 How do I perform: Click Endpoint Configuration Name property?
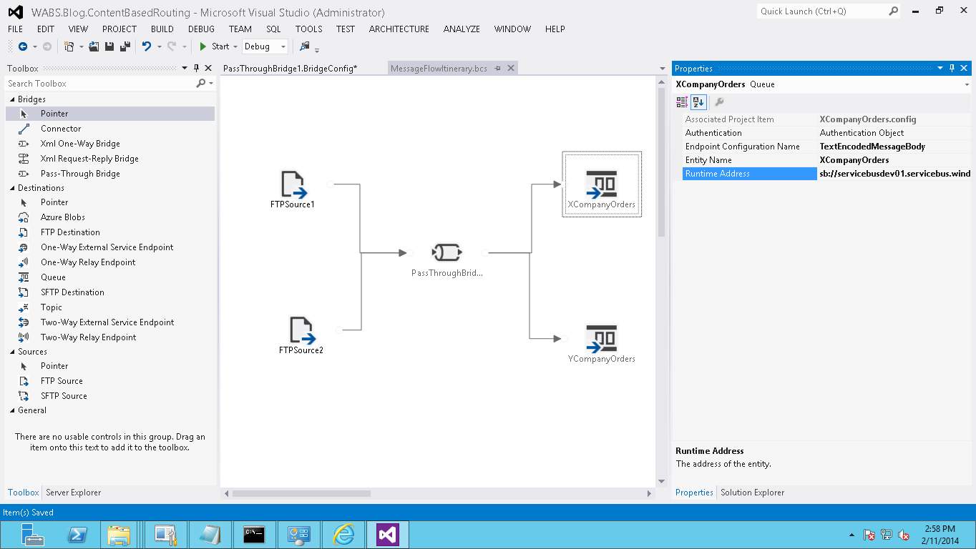pos(826,147)
